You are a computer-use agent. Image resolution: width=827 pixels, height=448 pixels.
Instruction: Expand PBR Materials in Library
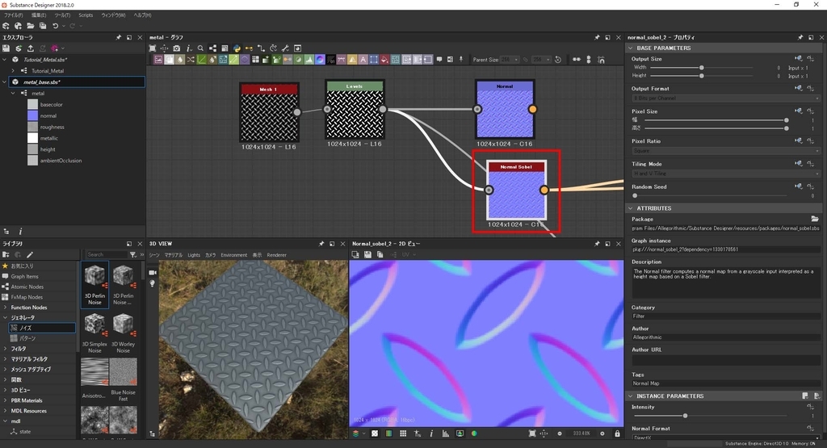6,400
